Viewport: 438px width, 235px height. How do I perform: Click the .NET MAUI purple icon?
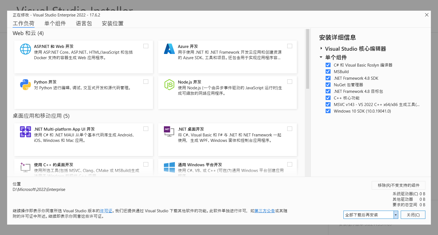25,132
